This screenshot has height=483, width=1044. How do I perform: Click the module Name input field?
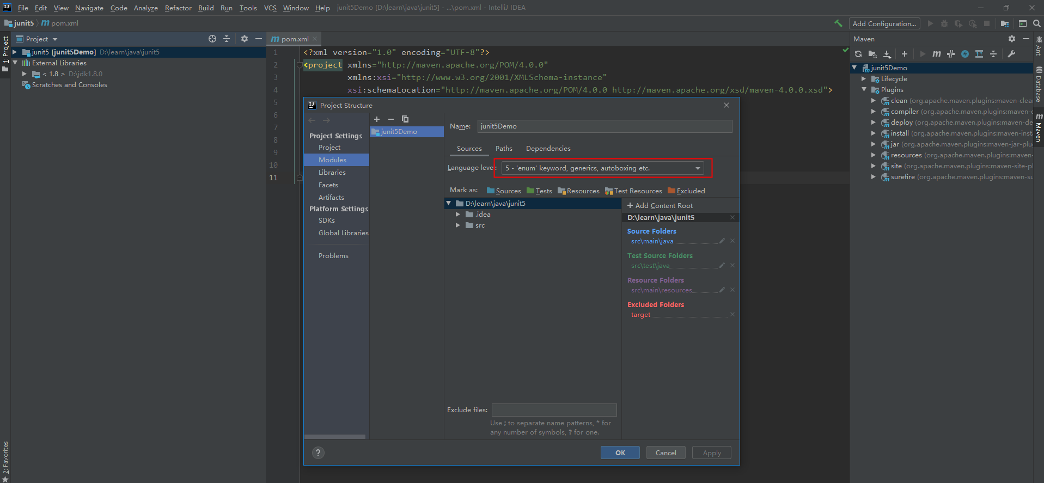coord(605,126)
